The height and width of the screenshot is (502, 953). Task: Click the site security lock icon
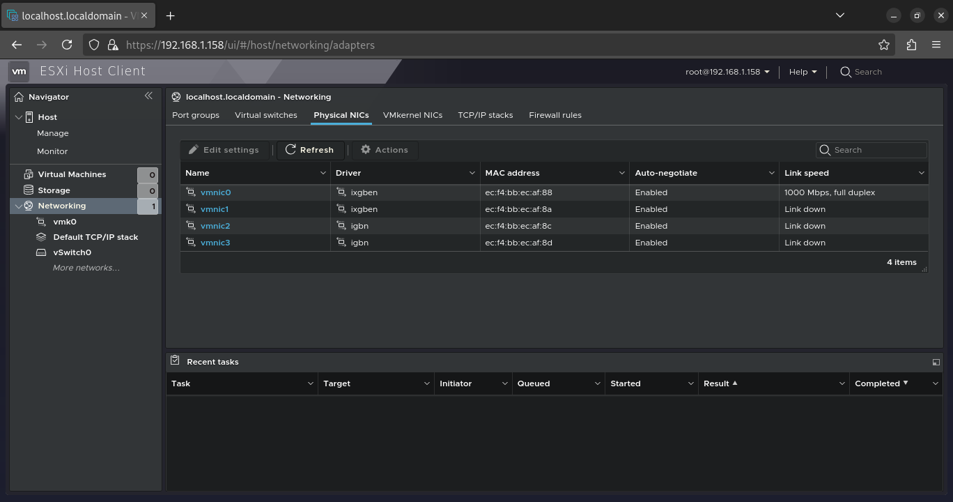click(x=113, y=45)
